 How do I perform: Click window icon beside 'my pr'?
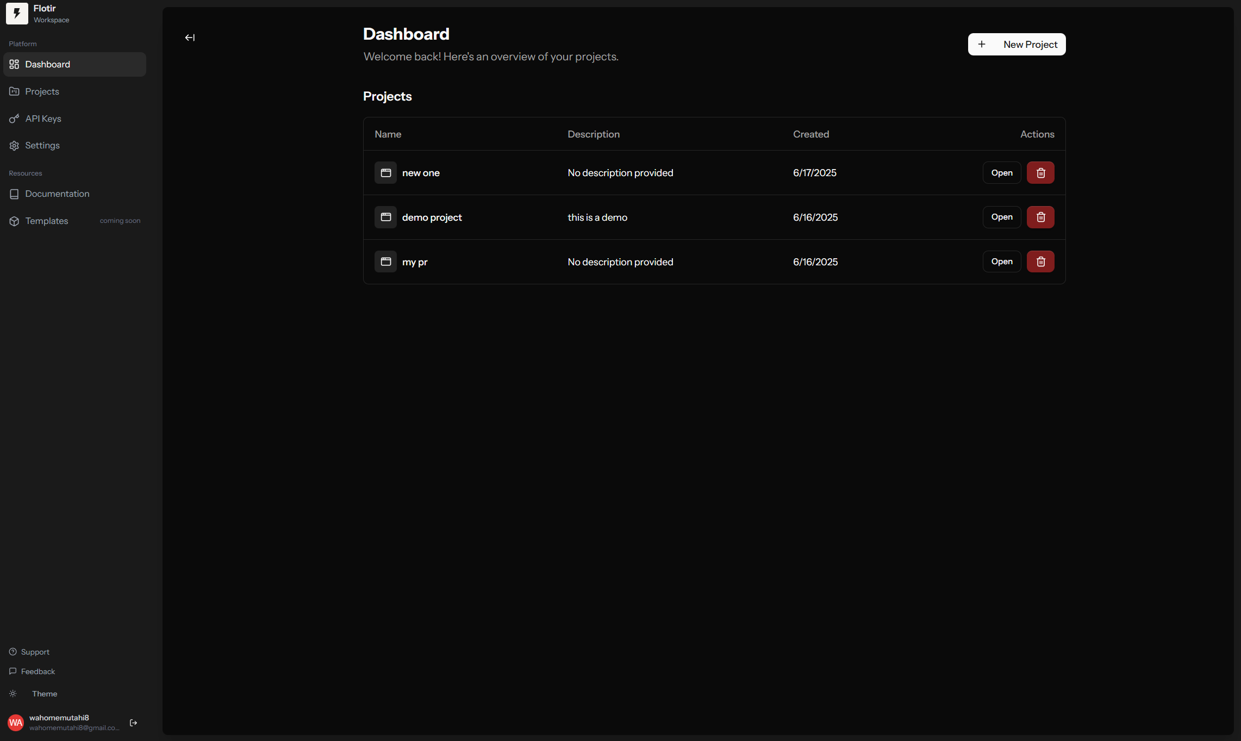[x=385, y=262]
